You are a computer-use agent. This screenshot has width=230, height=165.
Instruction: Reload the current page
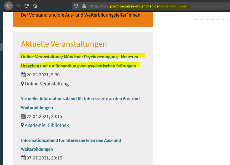click(x=27, y=6)
